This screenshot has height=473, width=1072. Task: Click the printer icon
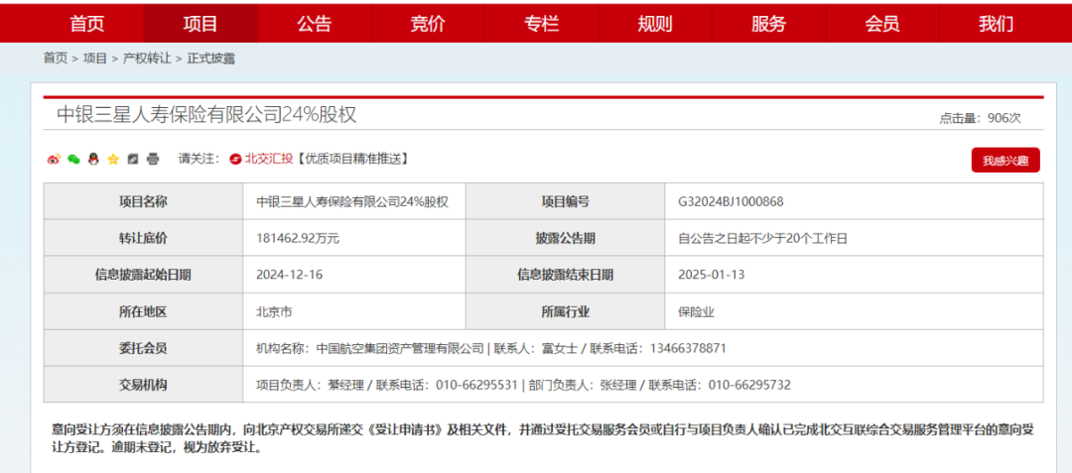click(x=153, y=159)
